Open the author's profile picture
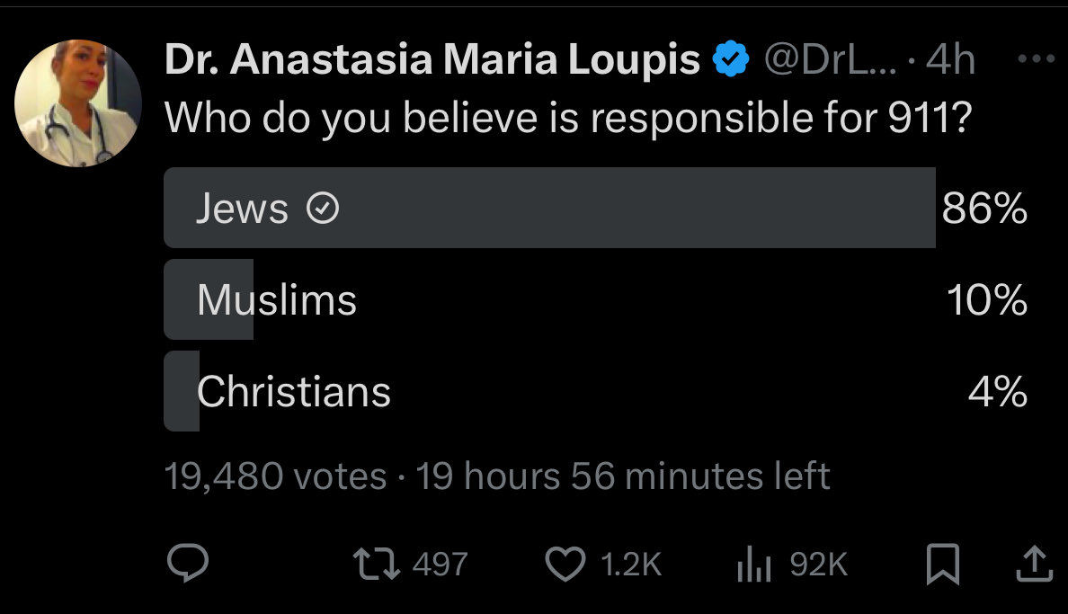This screenshot has width=1068, height=614. (78, 102)
